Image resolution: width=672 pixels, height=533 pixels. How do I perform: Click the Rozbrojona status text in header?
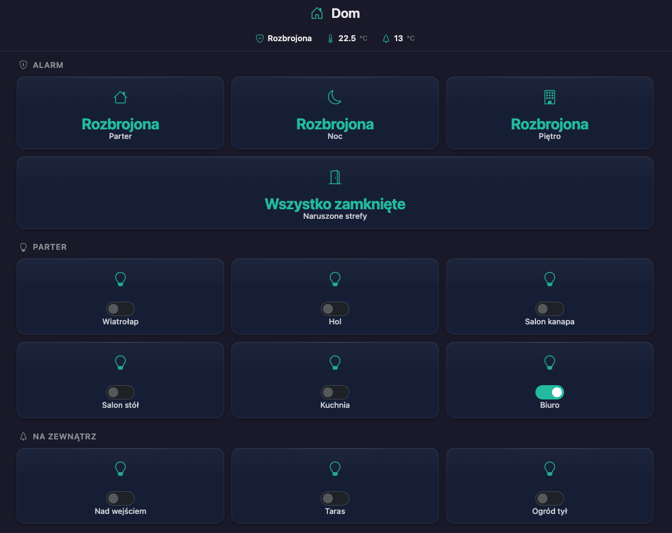(x=289, y=39)
